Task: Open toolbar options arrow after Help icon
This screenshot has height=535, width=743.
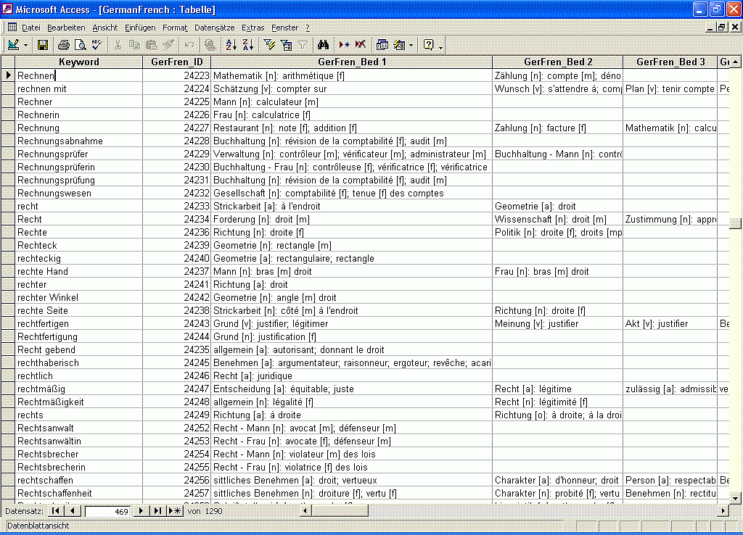Action: pos(440,46)
